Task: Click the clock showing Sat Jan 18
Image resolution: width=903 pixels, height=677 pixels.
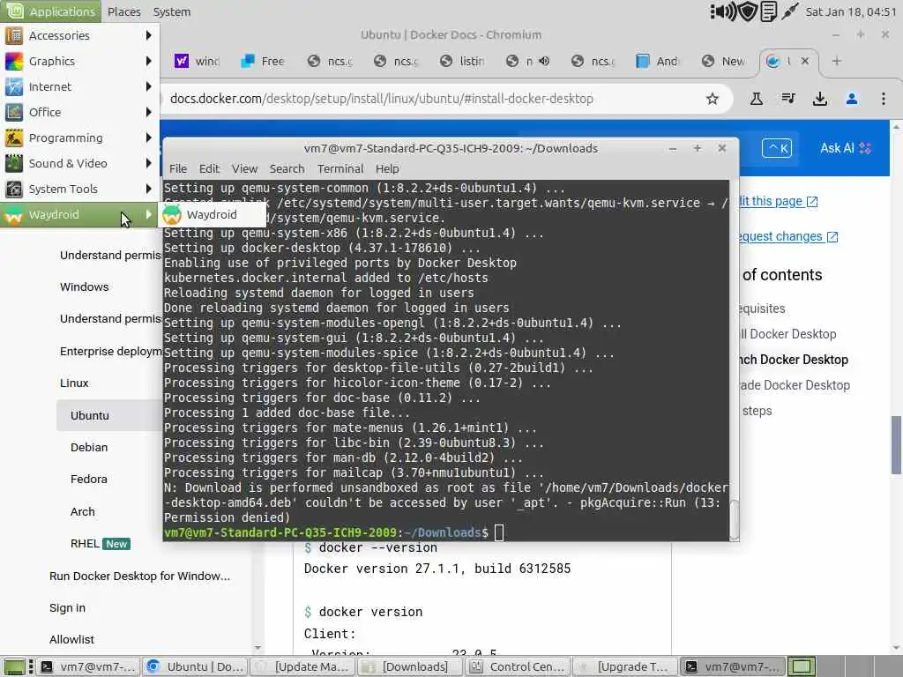Action: (851, 11)
